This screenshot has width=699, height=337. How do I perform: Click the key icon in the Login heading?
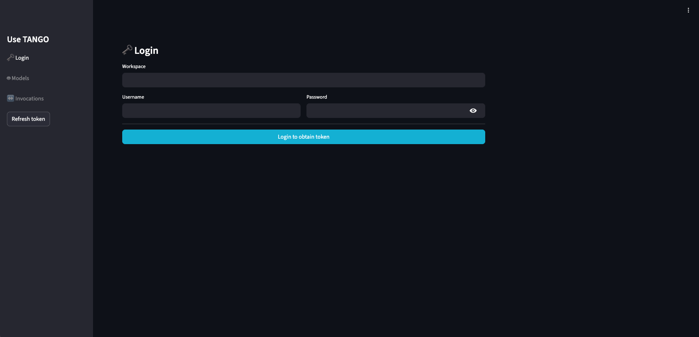pos(127,50)
